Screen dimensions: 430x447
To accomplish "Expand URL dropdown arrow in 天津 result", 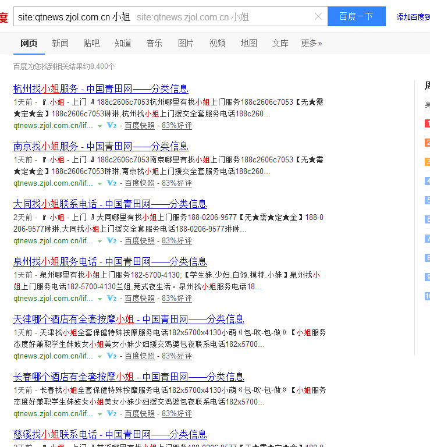I will [x=99, y=356].
